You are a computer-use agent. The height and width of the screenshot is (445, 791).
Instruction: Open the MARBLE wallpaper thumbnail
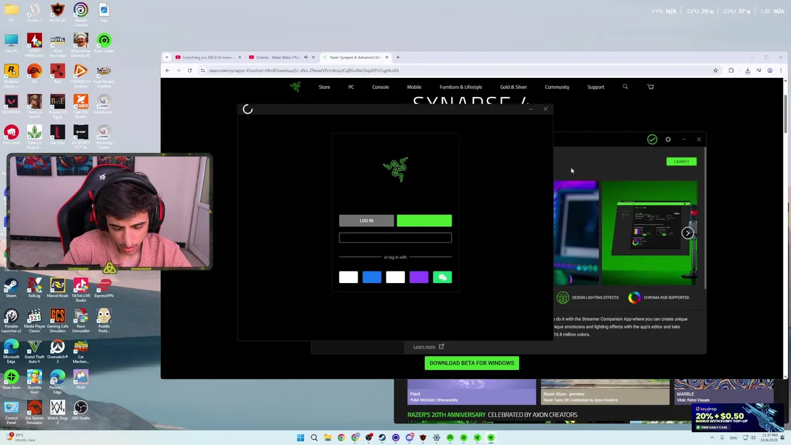coord(724,392)
